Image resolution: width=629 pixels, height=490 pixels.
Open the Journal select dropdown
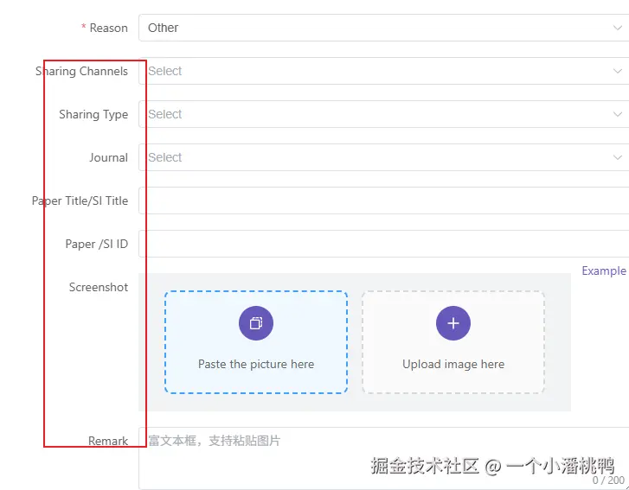click(384, 157)
